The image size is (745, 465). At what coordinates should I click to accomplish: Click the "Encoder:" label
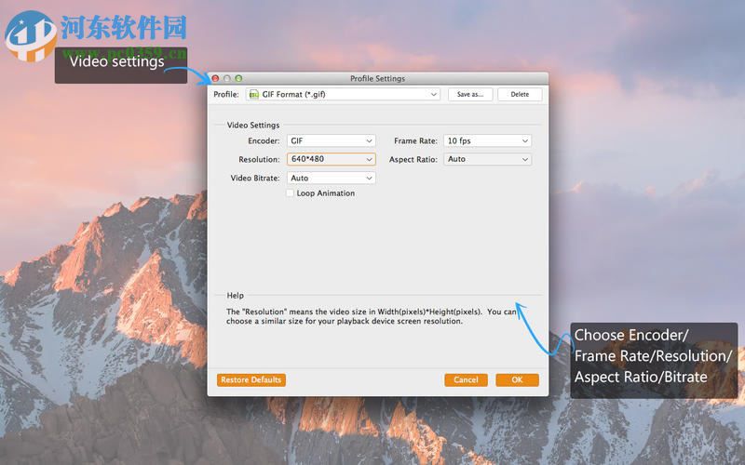(x=264, y=140)
